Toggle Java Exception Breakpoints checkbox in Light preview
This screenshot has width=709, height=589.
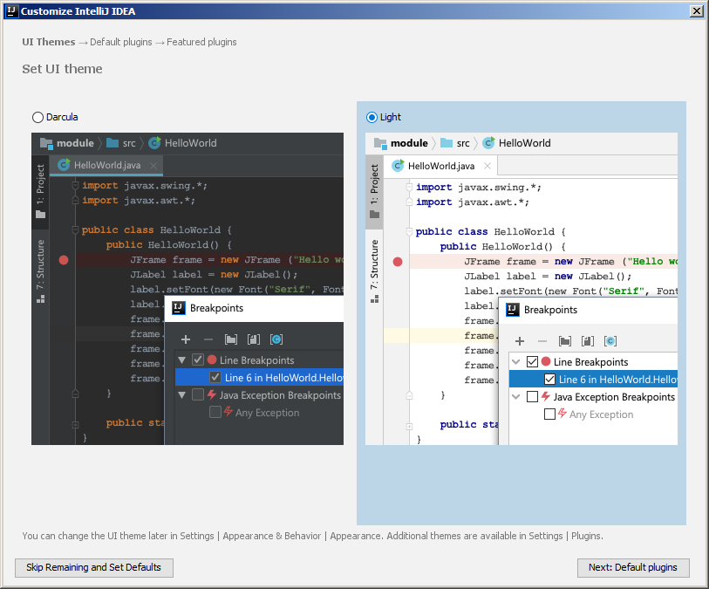[x=532, y=397]
